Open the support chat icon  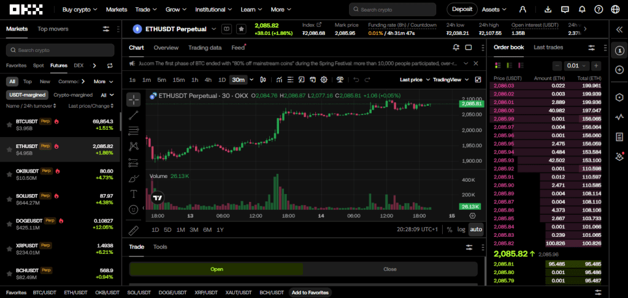click(x=565, y=9)
